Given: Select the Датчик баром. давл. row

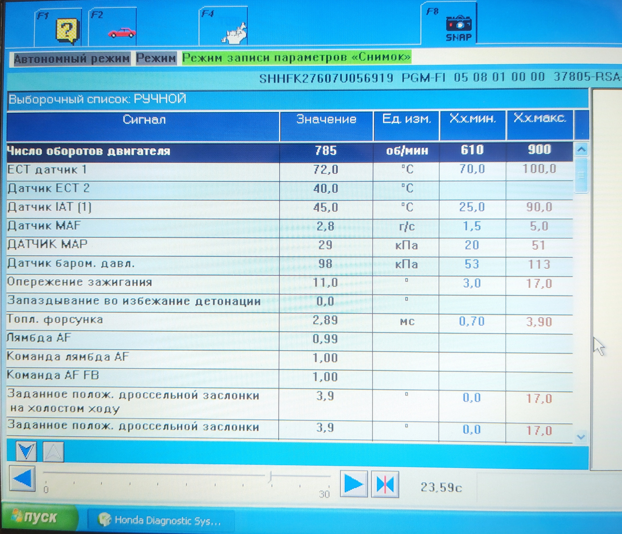Looking at the screenshot, I should click(x=290, y=266).
